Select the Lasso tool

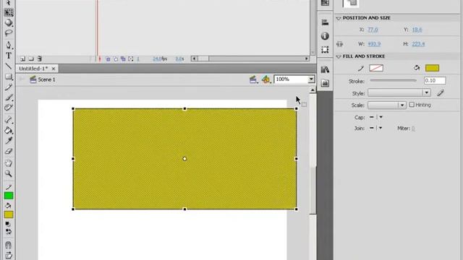coord(9,32)
